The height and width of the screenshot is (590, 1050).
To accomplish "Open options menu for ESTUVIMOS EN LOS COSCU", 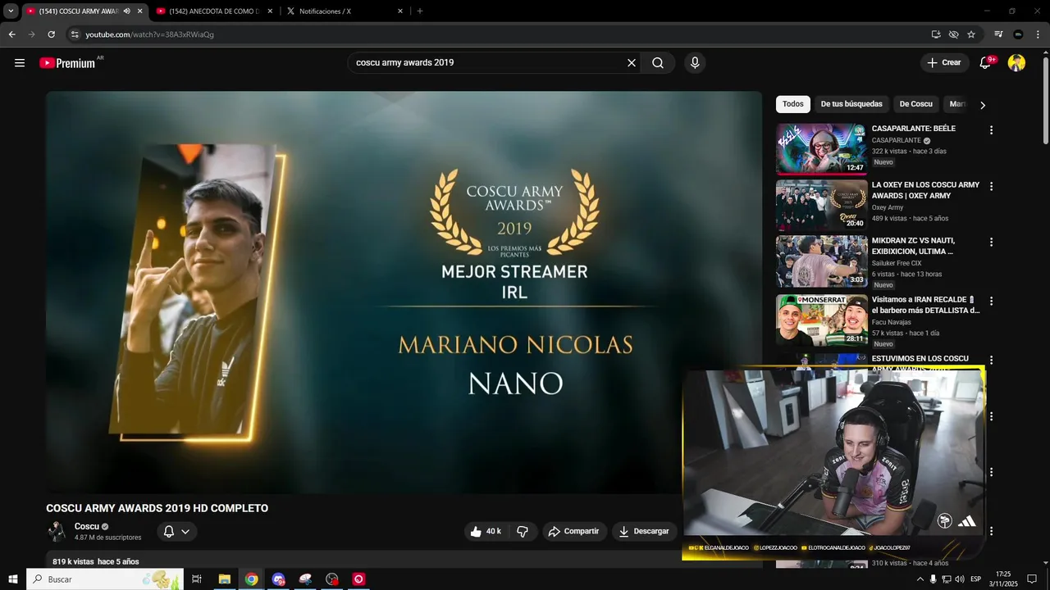I will [x=991, y=361].
